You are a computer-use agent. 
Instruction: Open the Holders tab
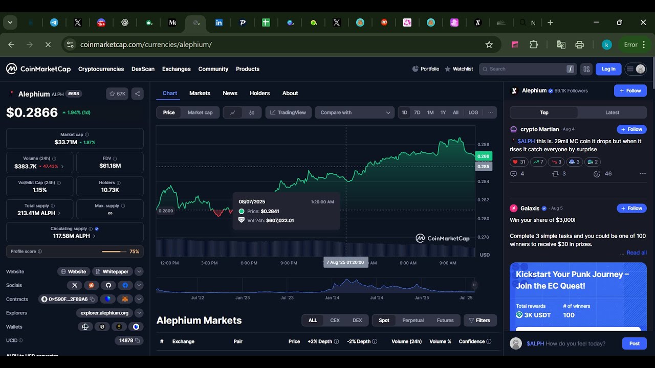(x=259, y=93)
